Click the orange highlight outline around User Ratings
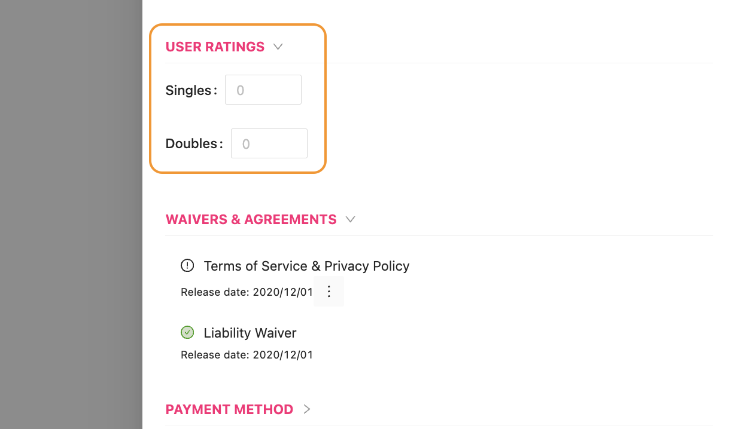The width and height of the screenshot is (730, 429). click(325, 99)
